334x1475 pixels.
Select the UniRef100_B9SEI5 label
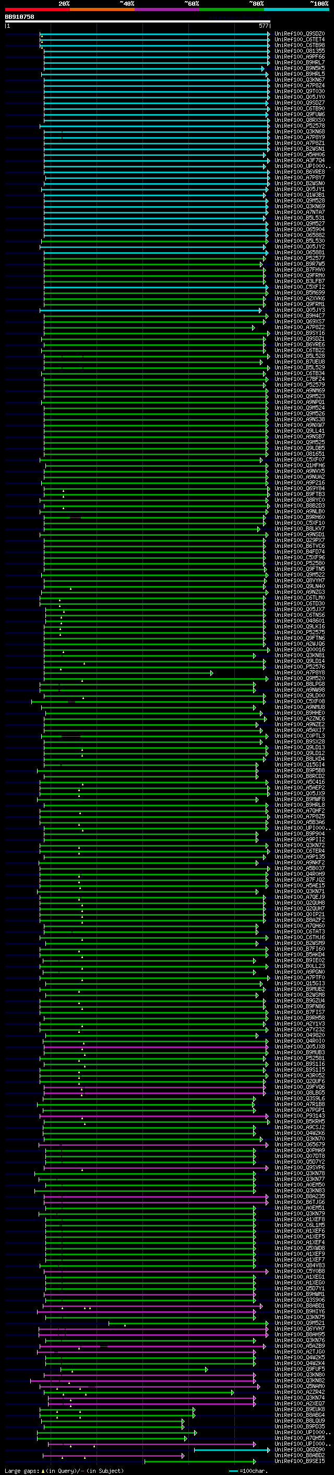(x=300, y=1461)
